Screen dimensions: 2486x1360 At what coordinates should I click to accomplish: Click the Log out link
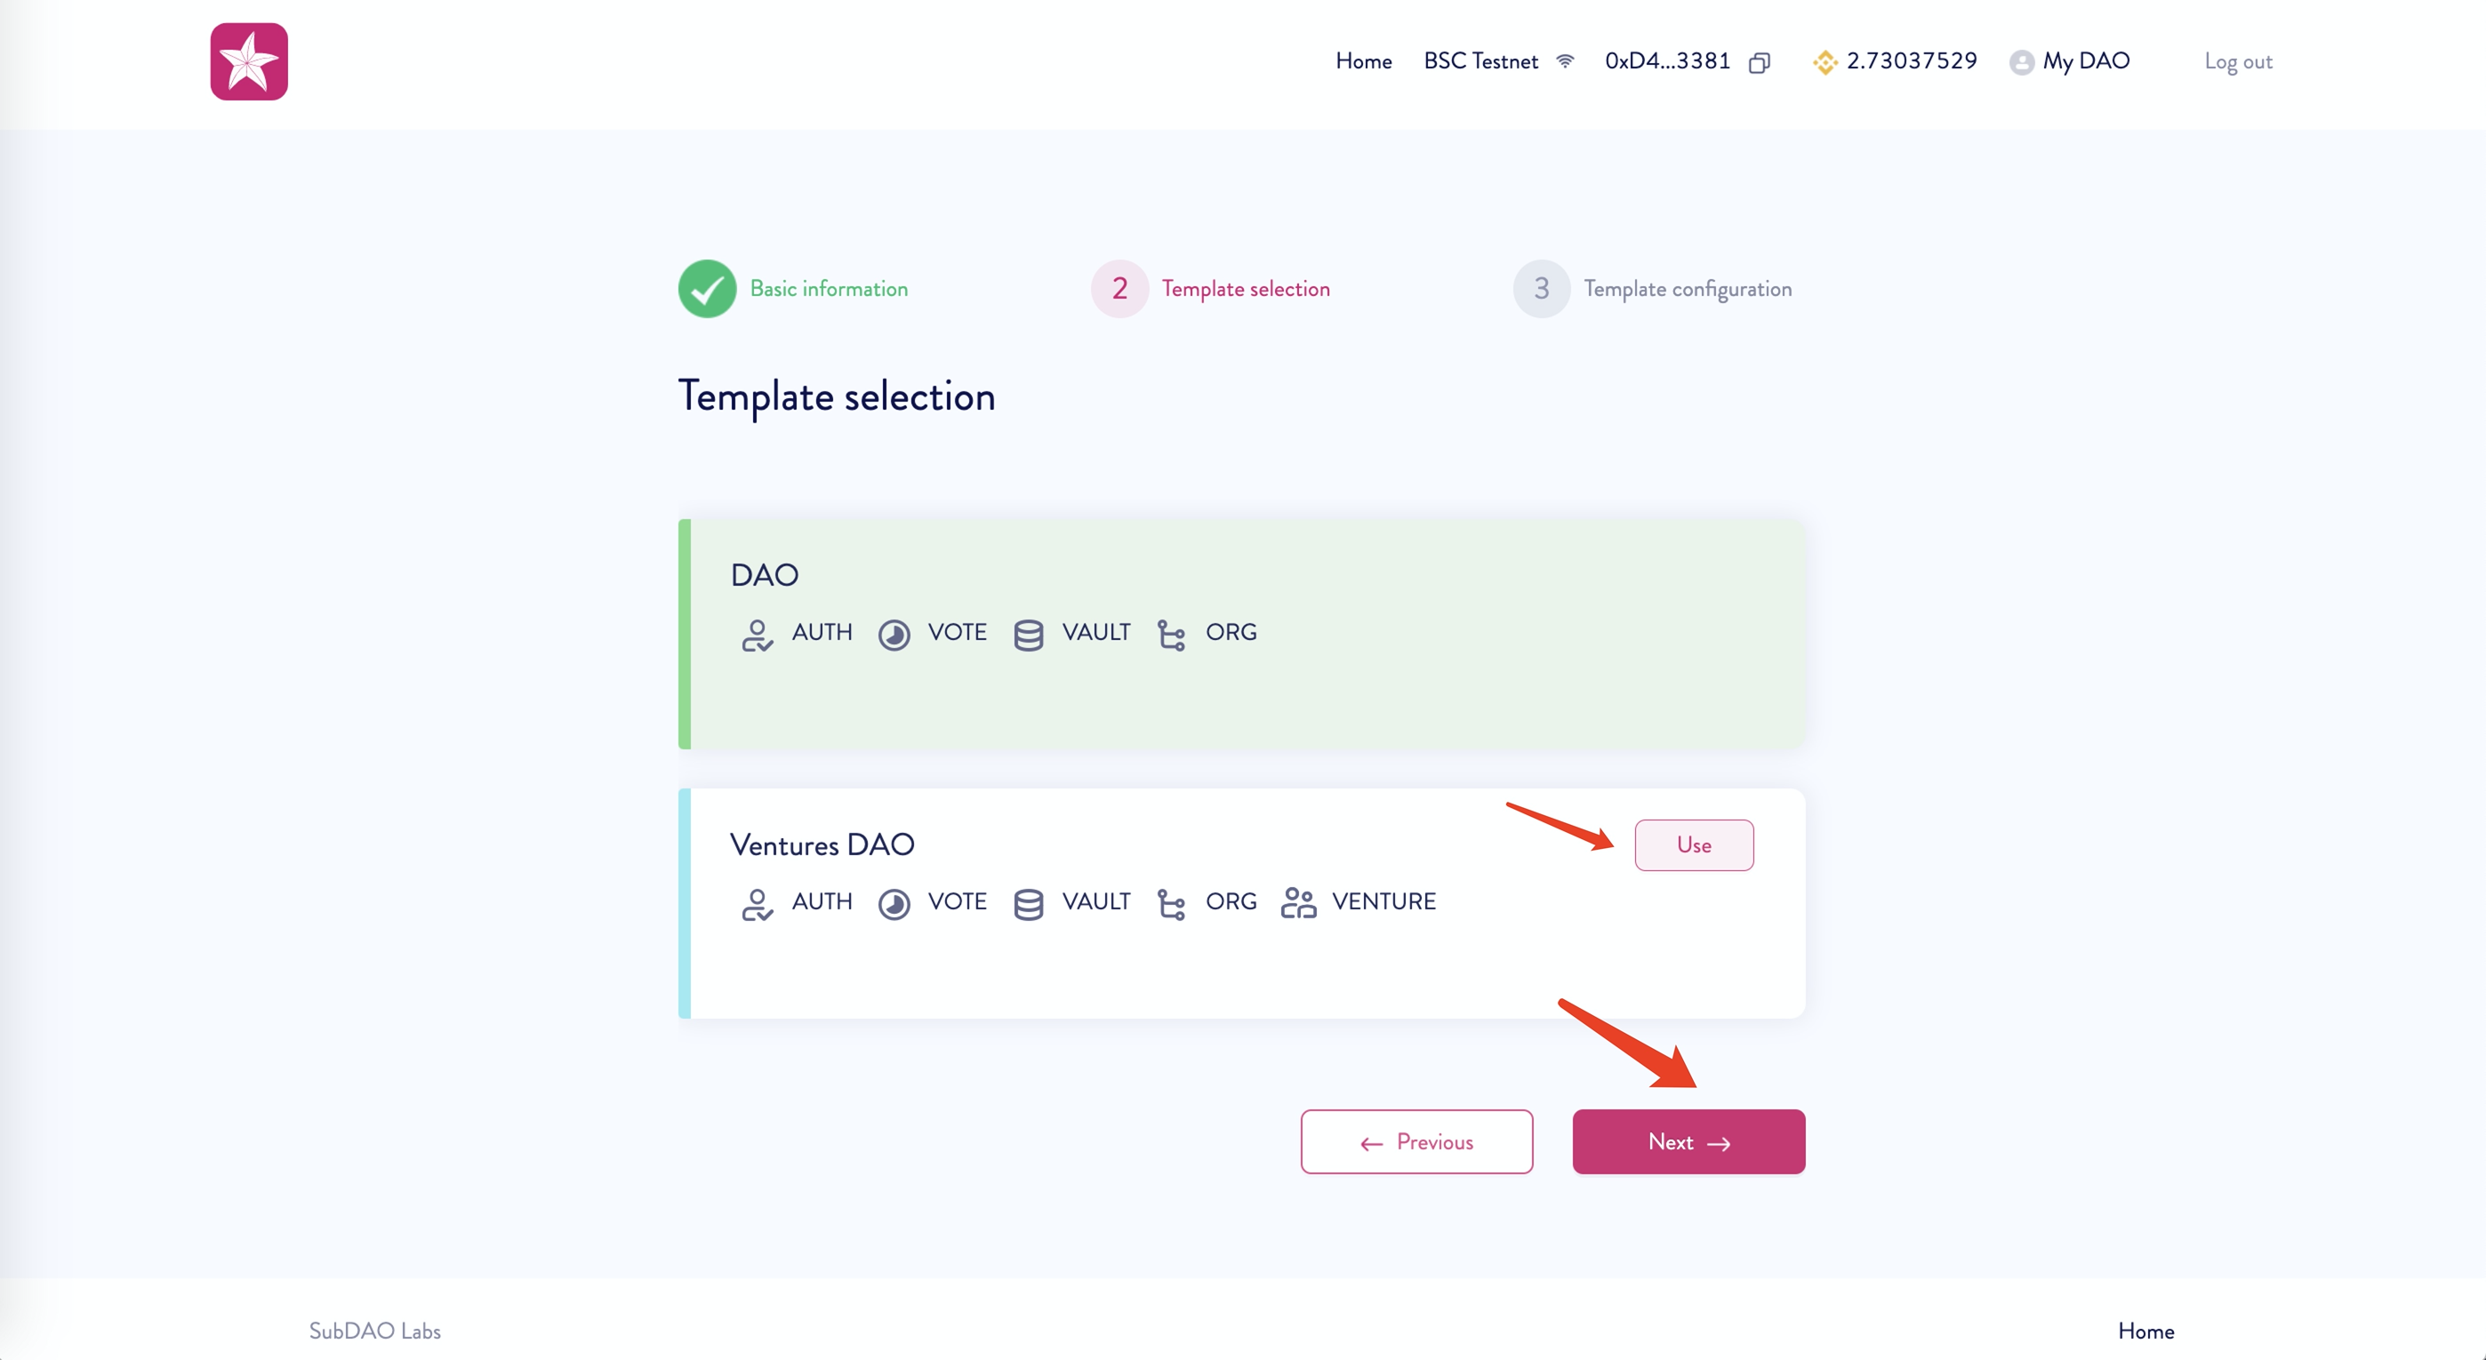(x=2238, y=61)
